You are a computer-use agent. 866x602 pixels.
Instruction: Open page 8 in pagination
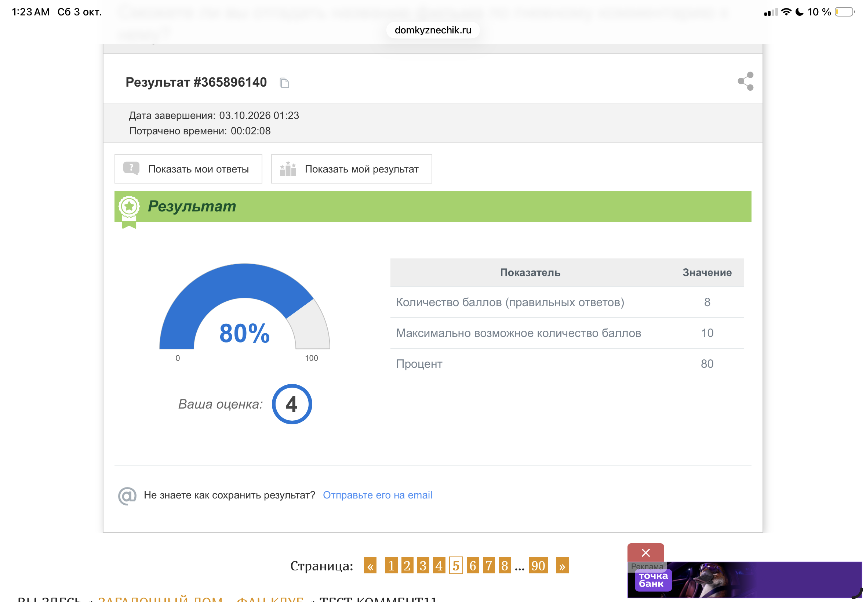coord(505,565)
